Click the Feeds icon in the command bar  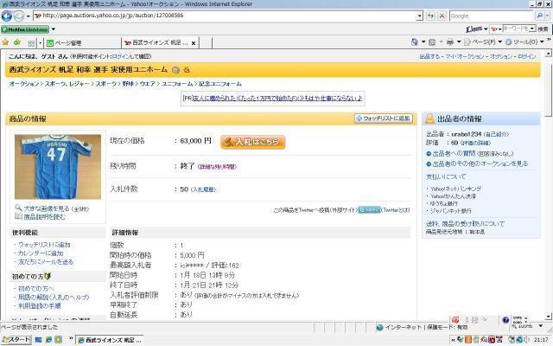pyautogui.click(x=432, y=42)
